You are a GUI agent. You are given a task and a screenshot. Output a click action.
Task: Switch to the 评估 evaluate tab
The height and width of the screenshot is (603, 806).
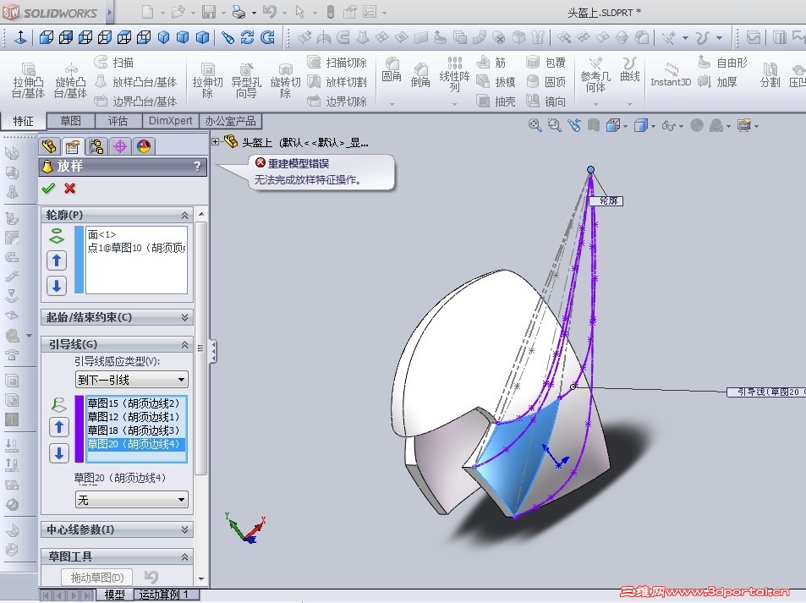[x=118, y=121]
